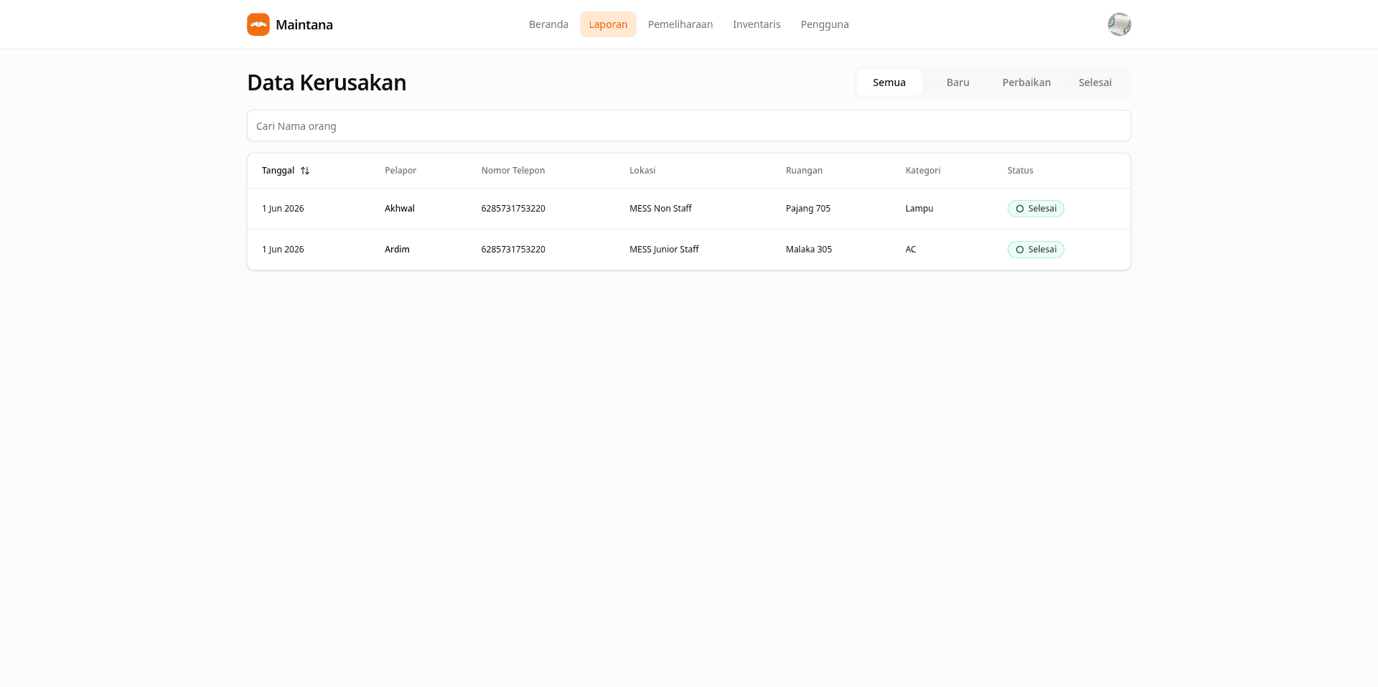Click the Lampu category cell
The width and height of the screenshot is (1378, 687).
coord(919,209)
